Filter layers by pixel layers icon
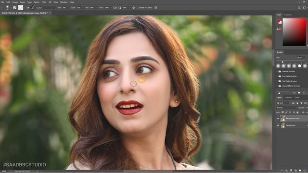This screenshot has height=173, width=308. 293,103
